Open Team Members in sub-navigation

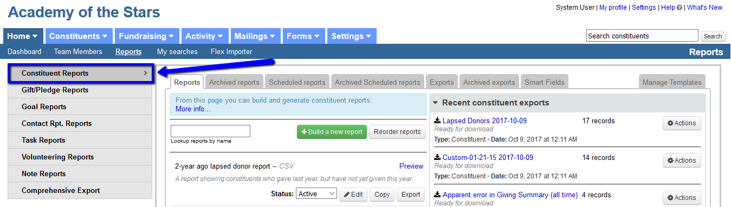point(78,52)
